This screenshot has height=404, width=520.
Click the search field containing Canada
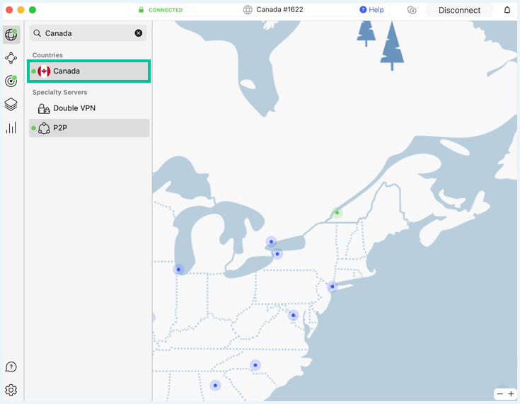pyautogui.click(x=88, y=33)
